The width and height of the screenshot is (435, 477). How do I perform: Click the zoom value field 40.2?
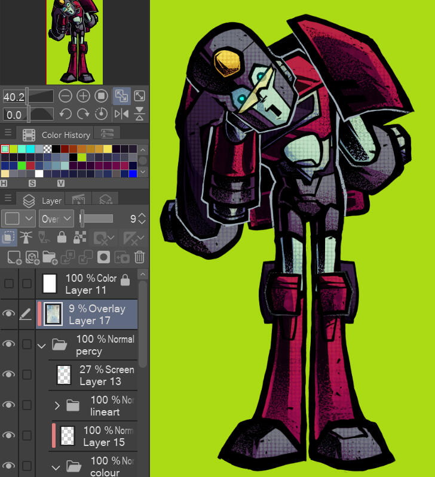14,97
